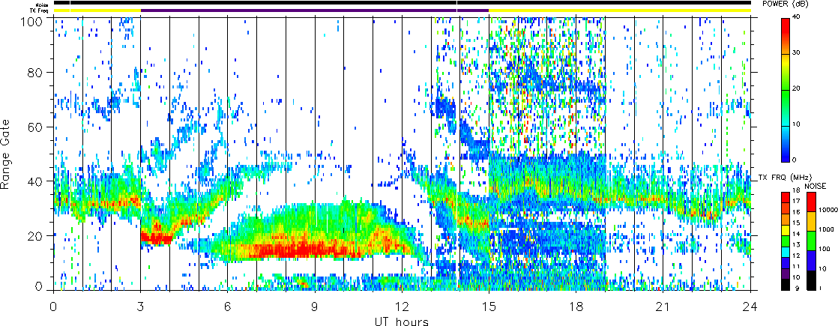Pick the purple segment of the TX FRQ colorbar
Viewport: 838px width, 326px height.
coord(785,273)
